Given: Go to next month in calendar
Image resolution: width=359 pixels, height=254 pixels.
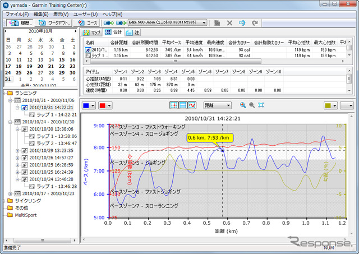Looking at the screenshot, I should pyautogui.click(x=75, y=31).
